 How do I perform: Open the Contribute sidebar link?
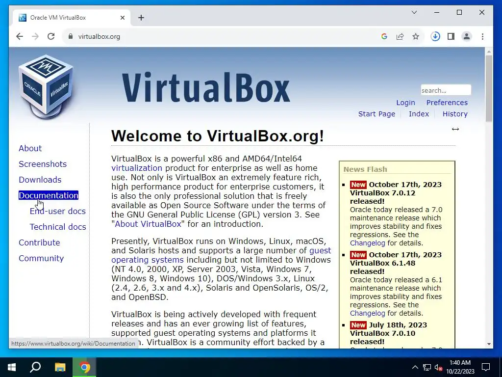click(x=39, y=242)
